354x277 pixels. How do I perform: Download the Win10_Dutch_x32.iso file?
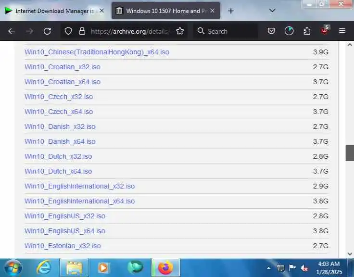(58, 156)
